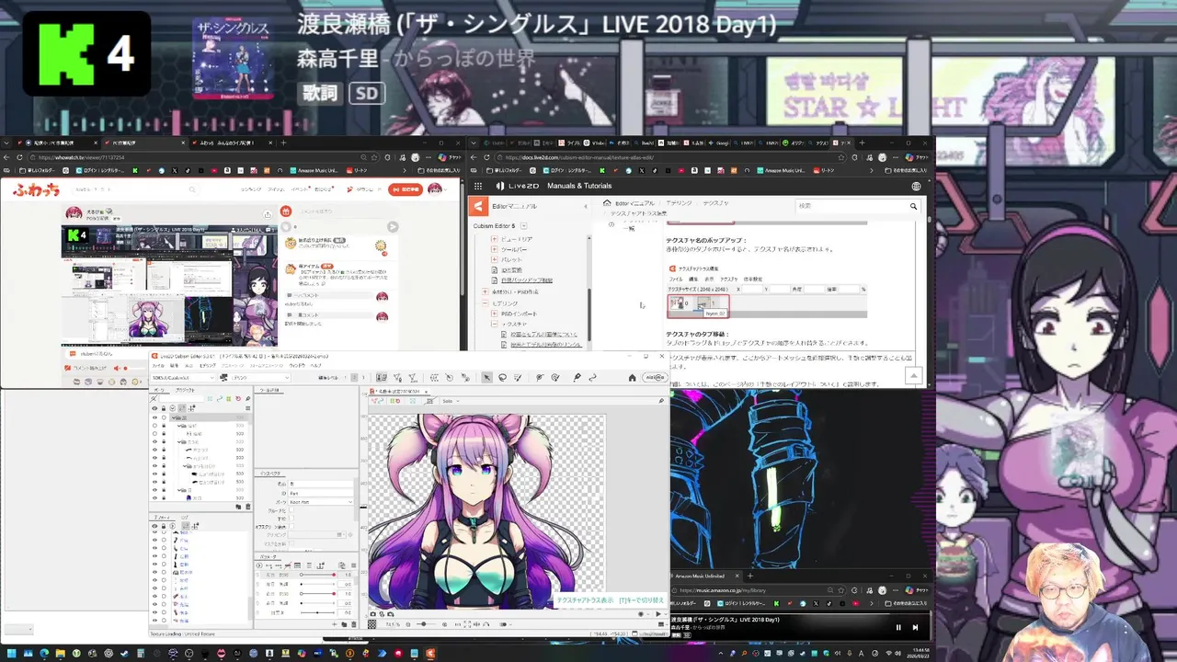The height and width of the screenshot is (662, 1177).
Task: Open the Root Part dropdown in Inspector
Action: [x=321, y=501]
